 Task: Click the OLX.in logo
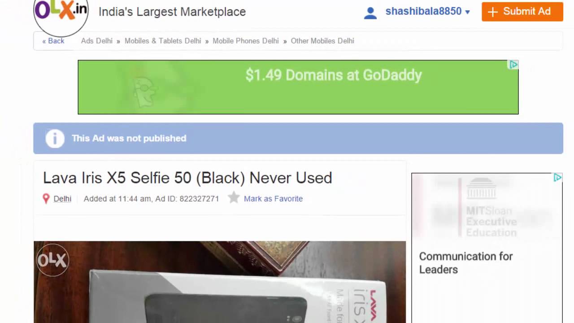[61, 14]
